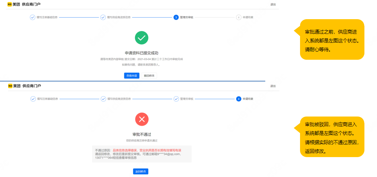Click the Meituan logo in the top portal header
Image resolution: width=377 pixels, height=177 pixels.
click(x=13, y=4)
